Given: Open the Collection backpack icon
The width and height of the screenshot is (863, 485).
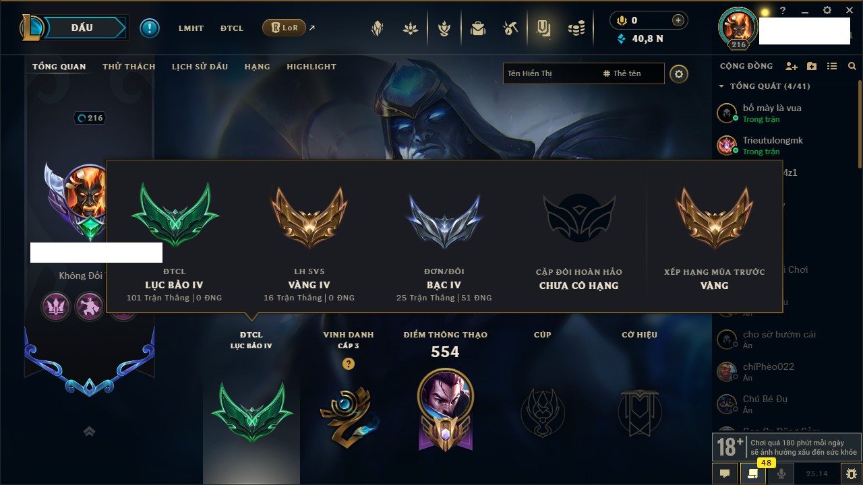Looking at the screenshot, I should [478, 28].
